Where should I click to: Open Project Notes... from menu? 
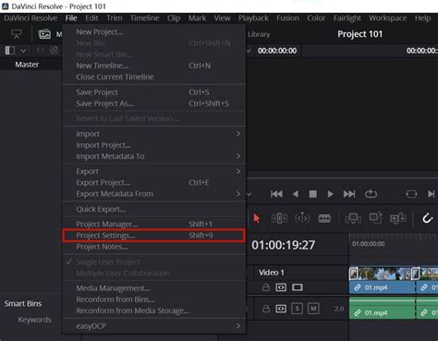pos(153,247)
